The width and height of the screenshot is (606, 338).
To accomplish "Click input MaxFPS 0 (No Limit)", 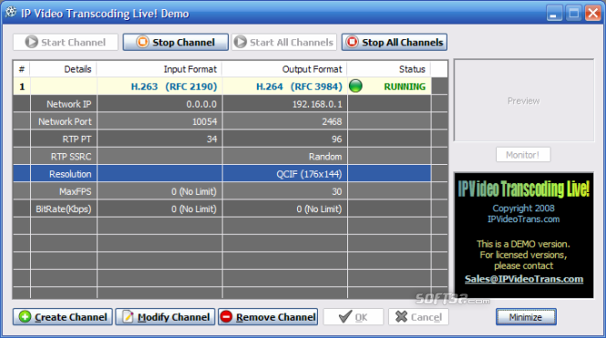I will (194, 191).
